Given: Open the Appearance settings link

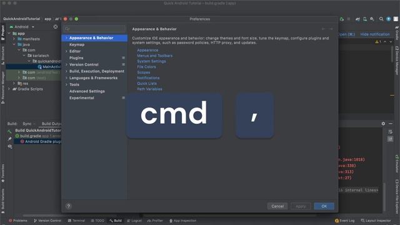Looking at the screenshot, I should click(x=147, y=50).
